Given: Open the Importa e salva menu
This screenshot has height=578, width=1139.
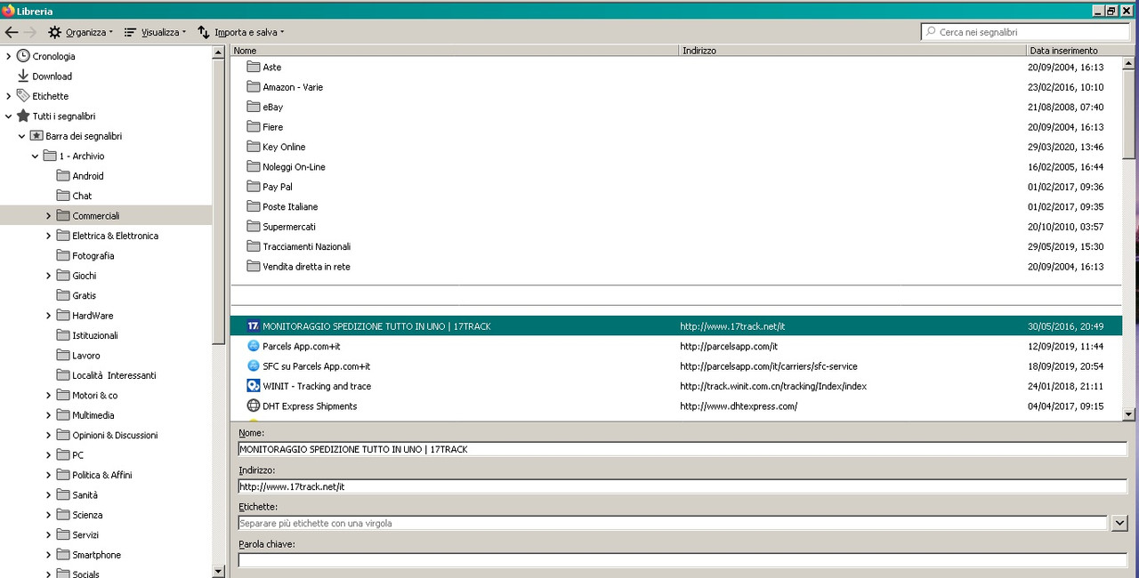Looking at the screenshot, I should [240, 32].
